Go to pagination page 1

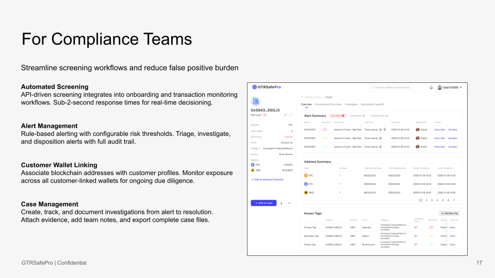(421, 200)
